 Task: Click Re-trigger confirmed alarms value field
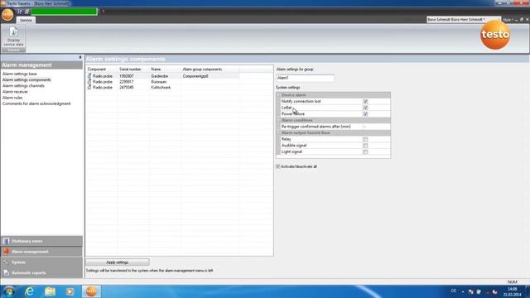[376, 127]
